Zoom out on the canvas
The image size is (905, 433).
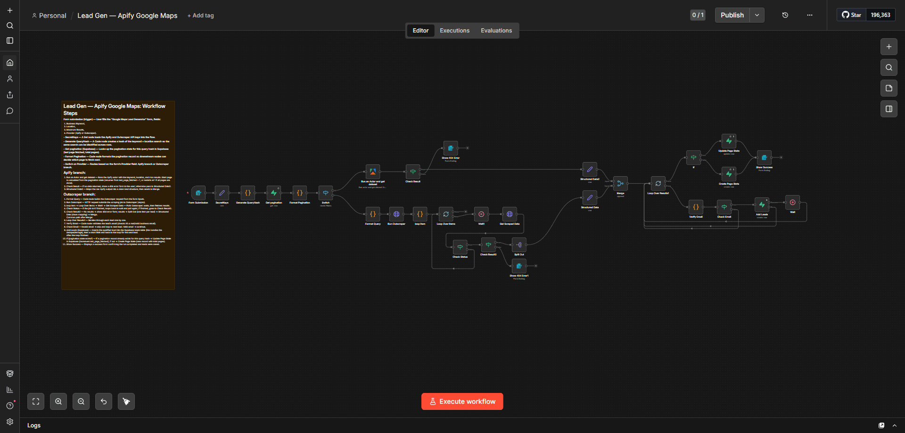click(x=81, y=401)
